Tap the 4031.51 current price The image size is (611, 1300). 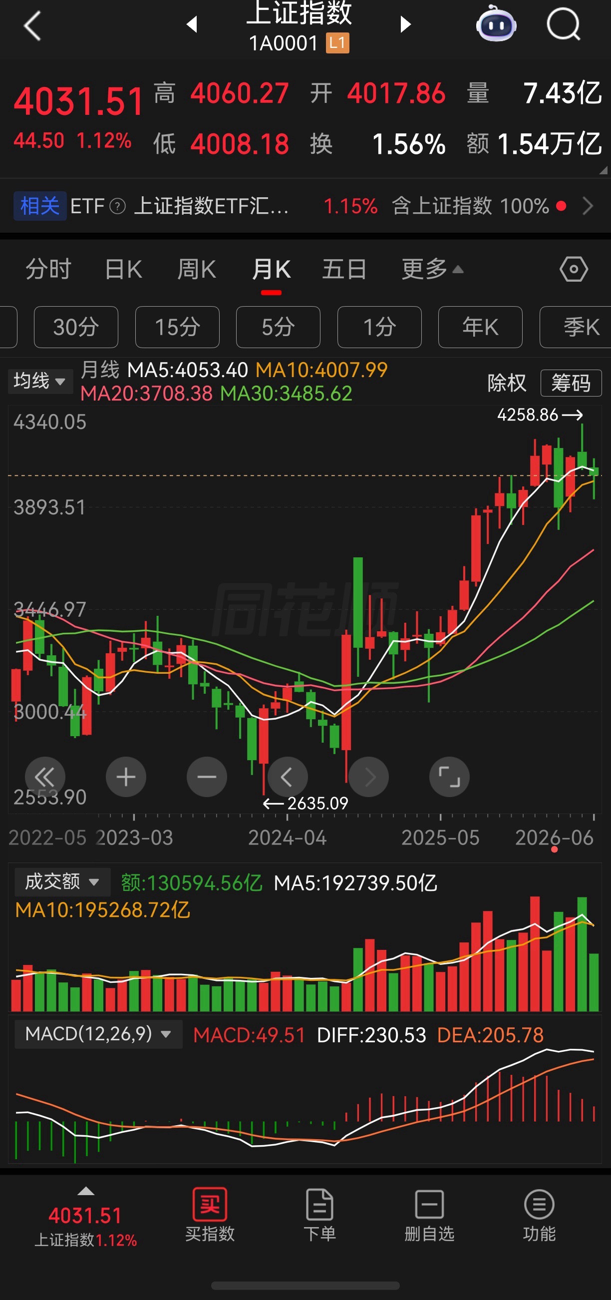click(x=79, y=101)
